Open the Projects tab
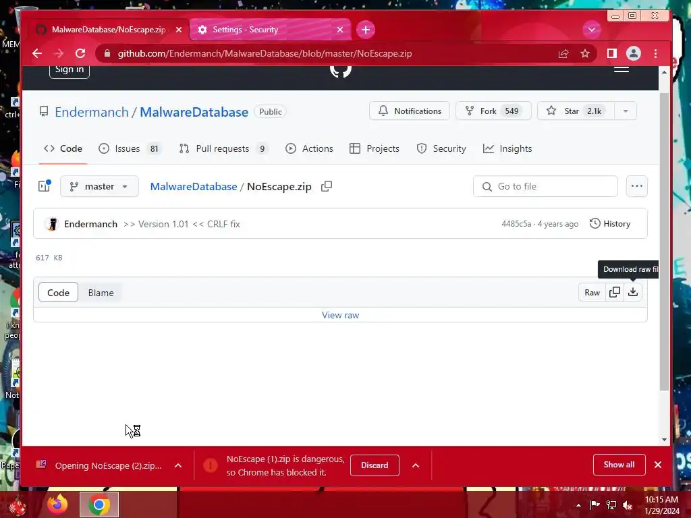Screen dimensions: 691x518 click(x=374, y=148)
